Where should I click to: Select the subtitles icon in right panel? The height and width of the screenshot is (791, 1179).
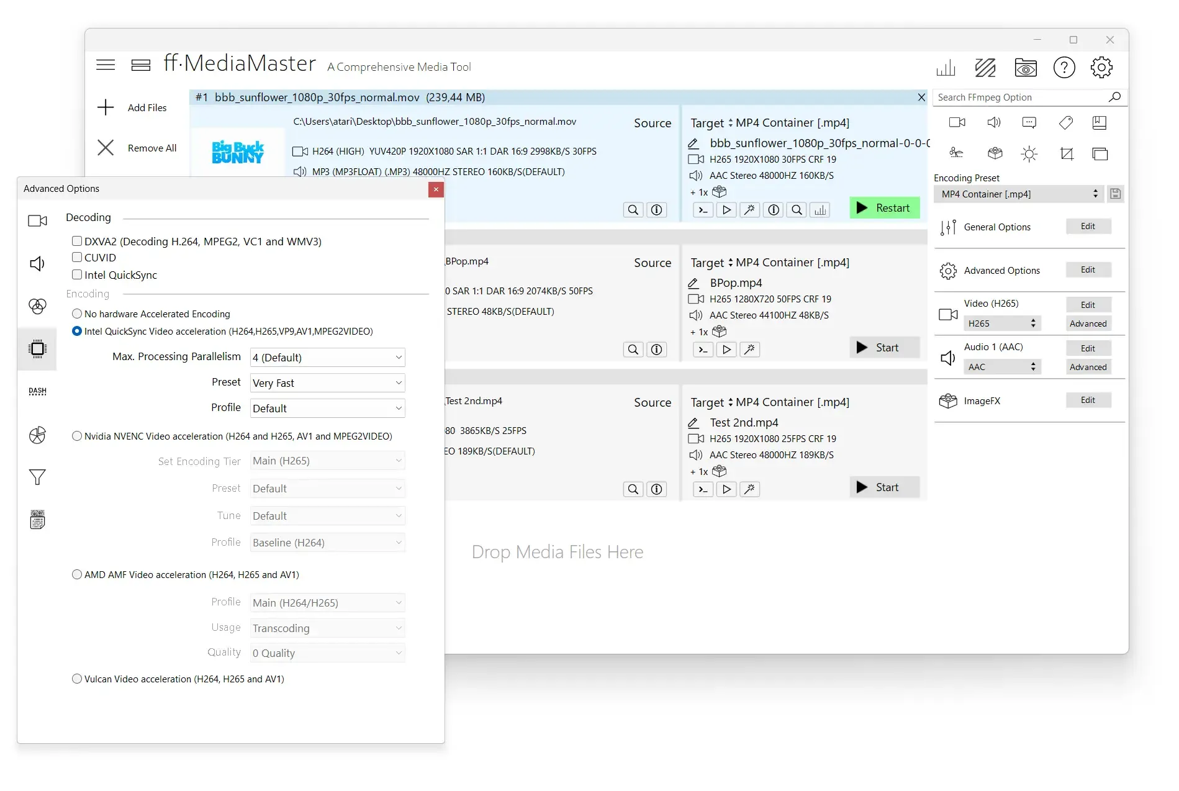[1029, 123]
